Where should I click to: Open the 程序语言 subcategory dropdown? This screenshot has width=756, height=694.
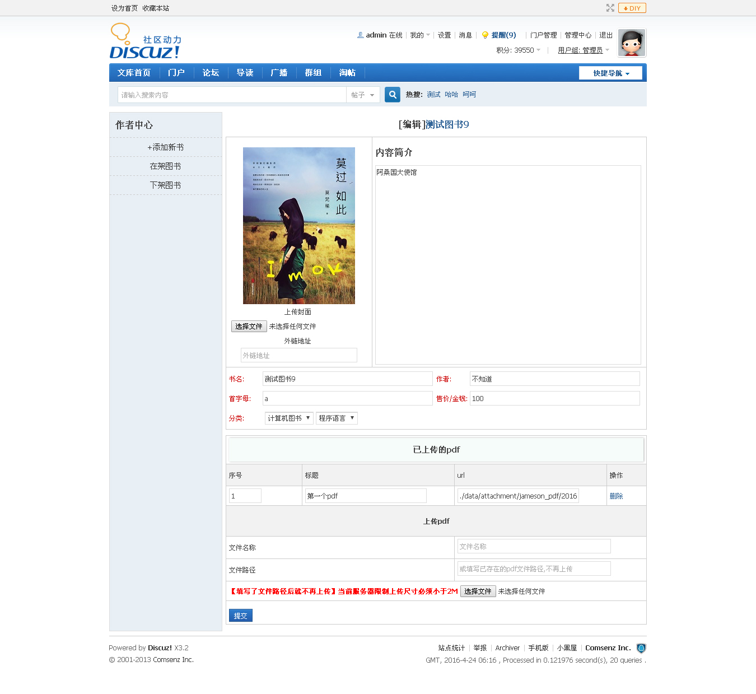click(337, 418)
